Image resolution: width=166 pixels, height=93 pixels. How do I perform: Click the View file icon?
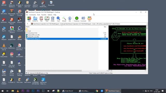47,19
